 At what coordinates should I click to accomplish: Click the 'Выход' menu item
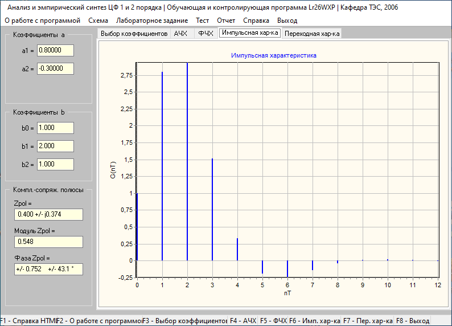pyautogui.click(x=287, y=21)
